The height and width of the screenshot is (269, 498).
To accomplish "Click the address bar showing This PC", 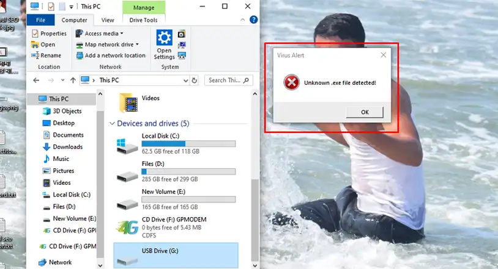I will click(x=133, y=80).
